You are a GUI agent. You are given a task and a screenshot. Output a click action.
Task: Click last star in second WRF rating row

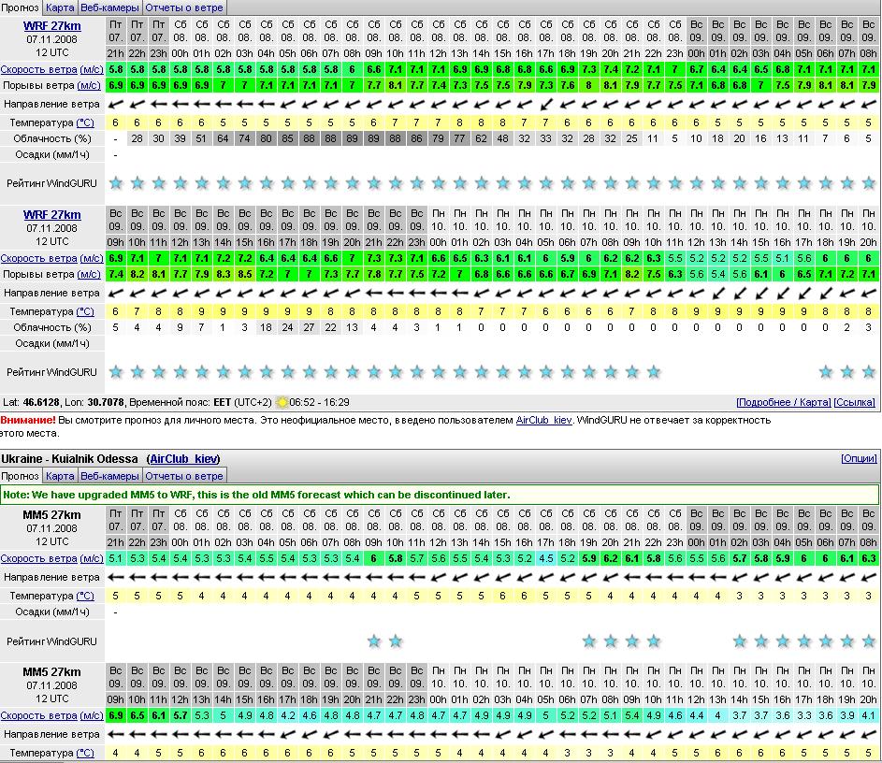869,372
